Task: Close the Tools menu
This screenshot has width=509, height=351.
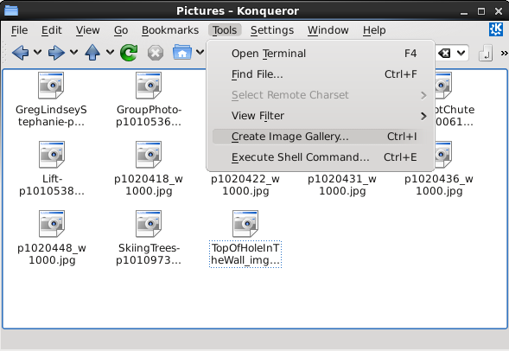Action: [x=225, y=30]
